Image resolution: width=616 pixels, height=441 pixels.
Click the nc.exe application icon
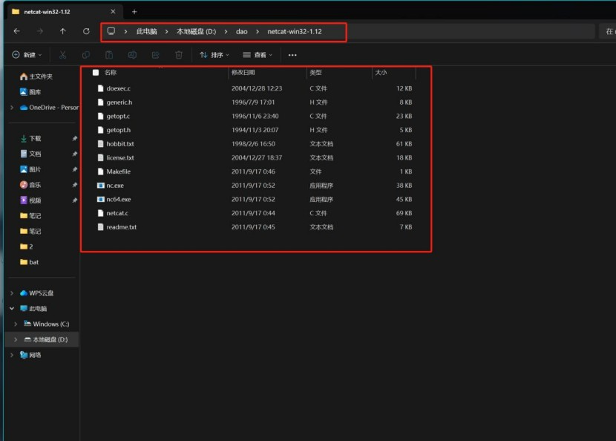pyautogui.click(x=101, y=185)
